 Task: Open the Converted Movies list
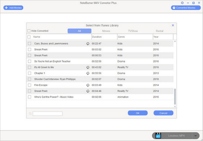pyautogui.click(x=186, y=8)
